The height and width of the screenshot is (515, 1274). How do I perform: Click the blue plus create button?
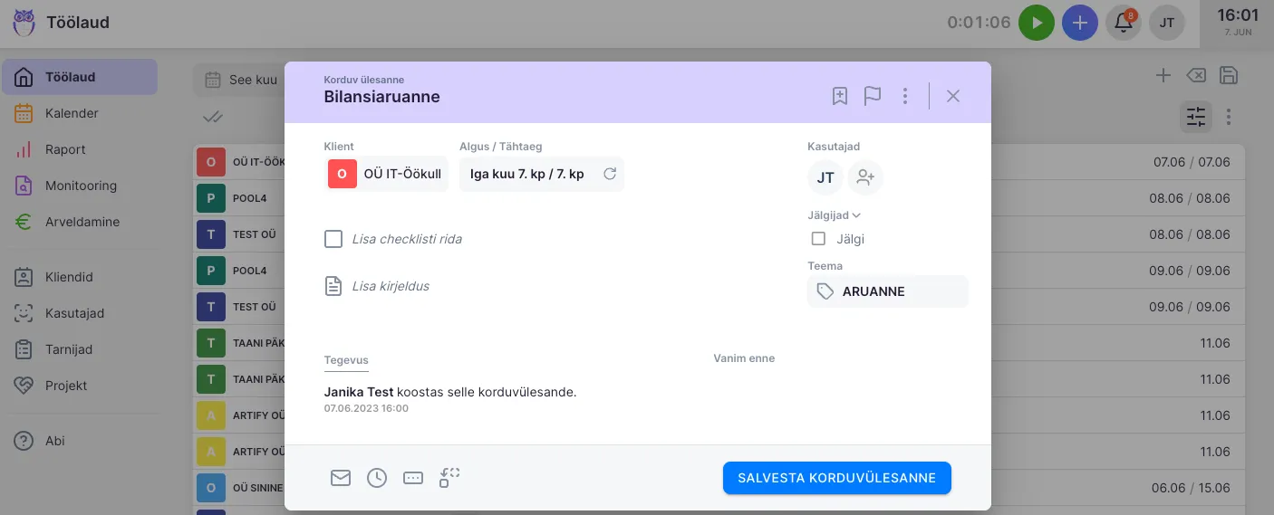click(1079, 23)
